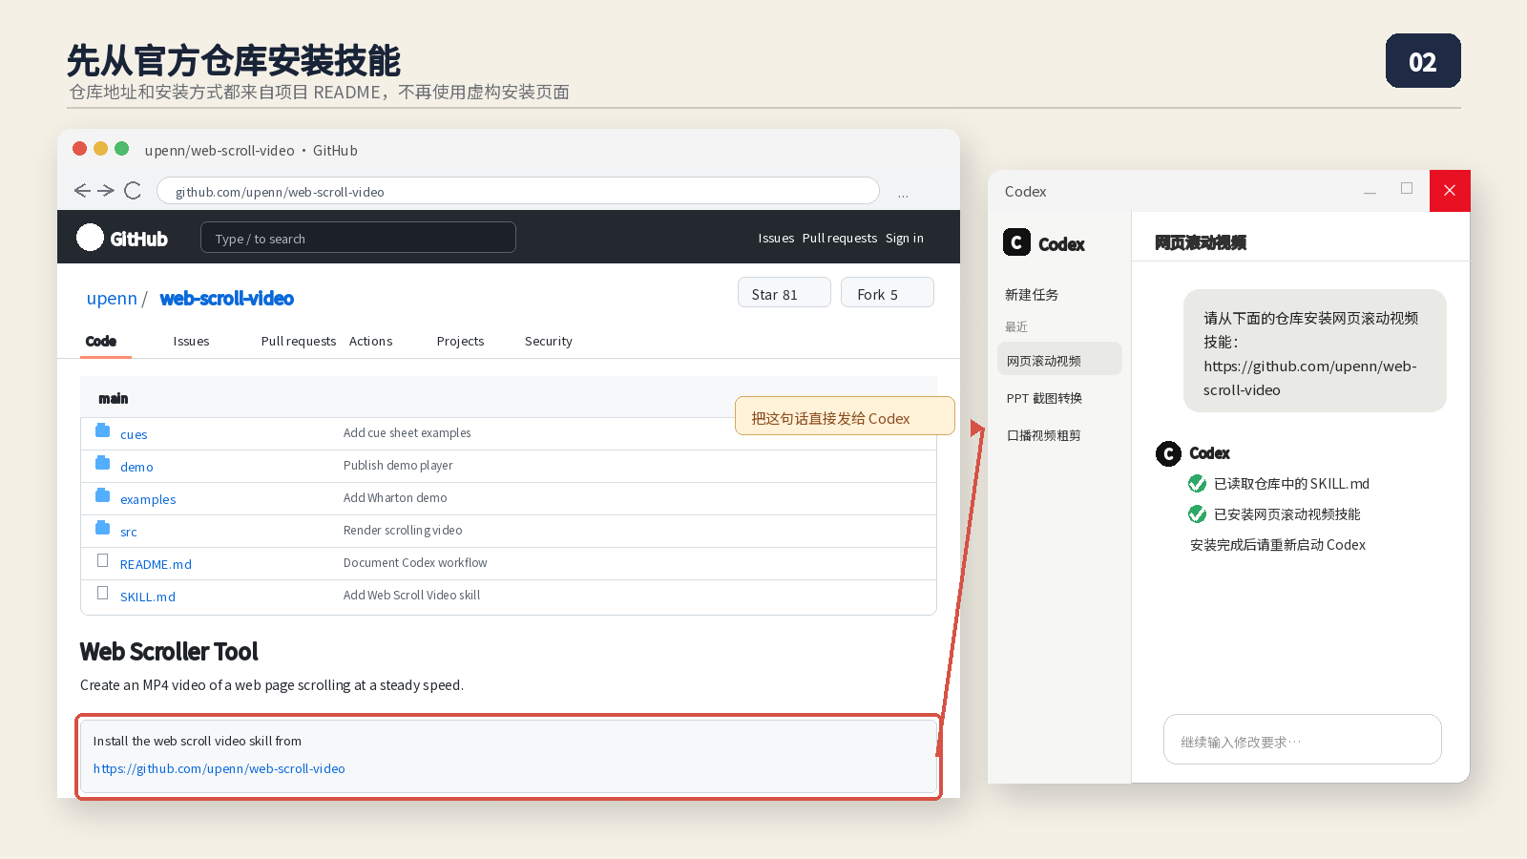The width and height of the screenshot is (1527, 859).
Task: Click the green check beside 已安装网页滚动视频技能
Action: (1197, 514)
